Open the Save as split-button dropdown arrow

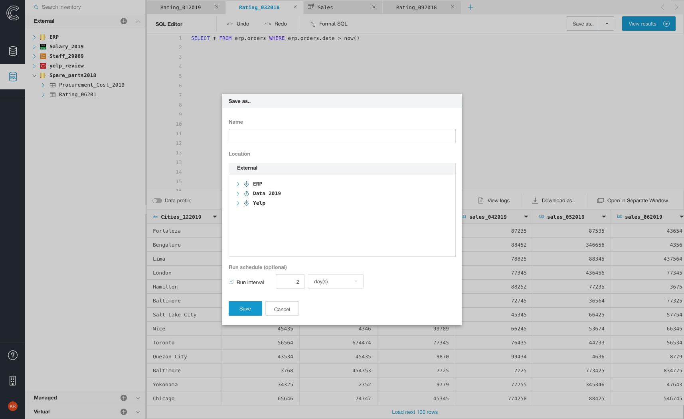pos(607,24)
